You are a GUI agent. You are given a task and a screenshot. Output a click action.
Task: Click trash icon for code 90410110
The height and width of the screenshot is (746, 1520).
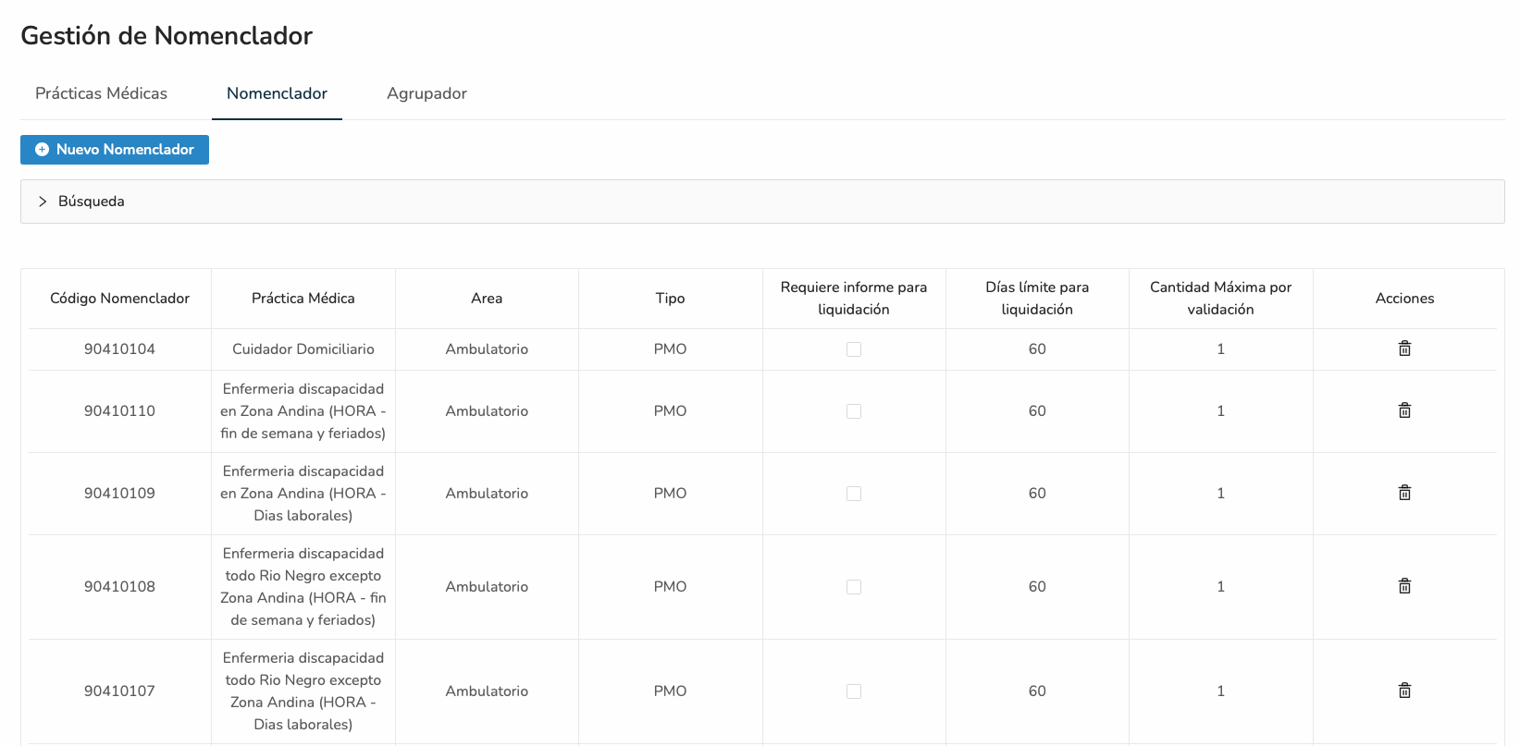[1404, 410]
